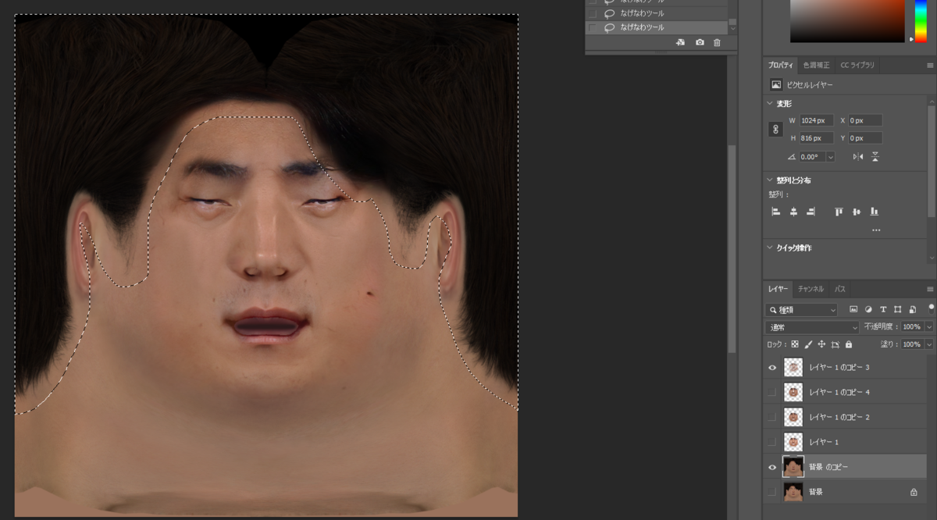Click in the color picker gradient field
The width and height of the screenshot is (937, 520).
pyautogui.click(x=847, y=21)
